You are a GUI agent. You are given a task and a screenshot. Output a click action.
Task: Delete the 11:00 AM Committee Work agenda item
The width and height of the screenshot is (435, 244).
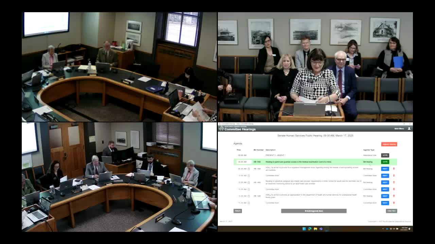pos(394,203)
